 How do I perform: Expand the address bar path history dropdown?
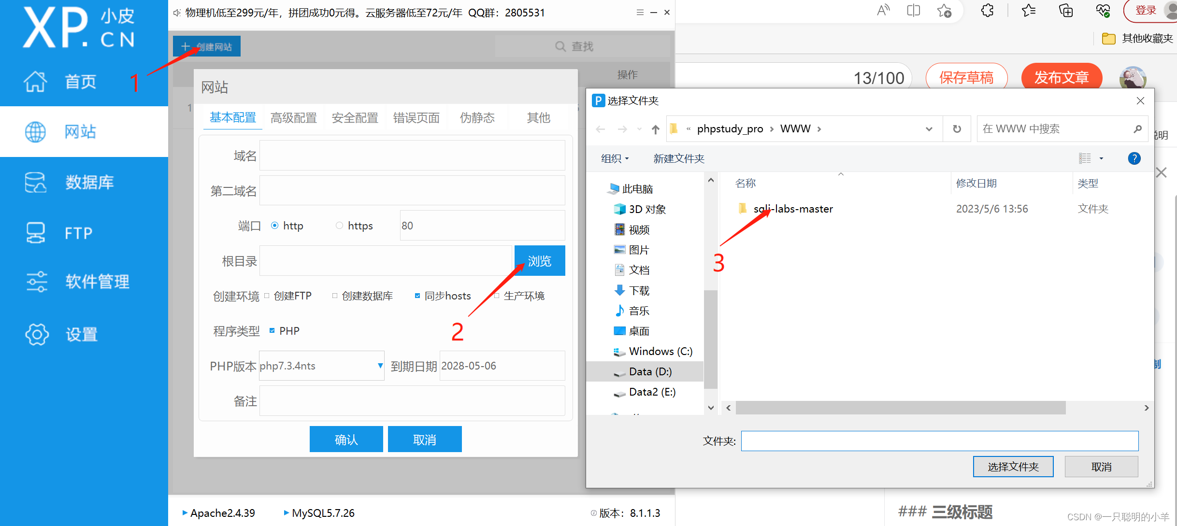point(929,129)
